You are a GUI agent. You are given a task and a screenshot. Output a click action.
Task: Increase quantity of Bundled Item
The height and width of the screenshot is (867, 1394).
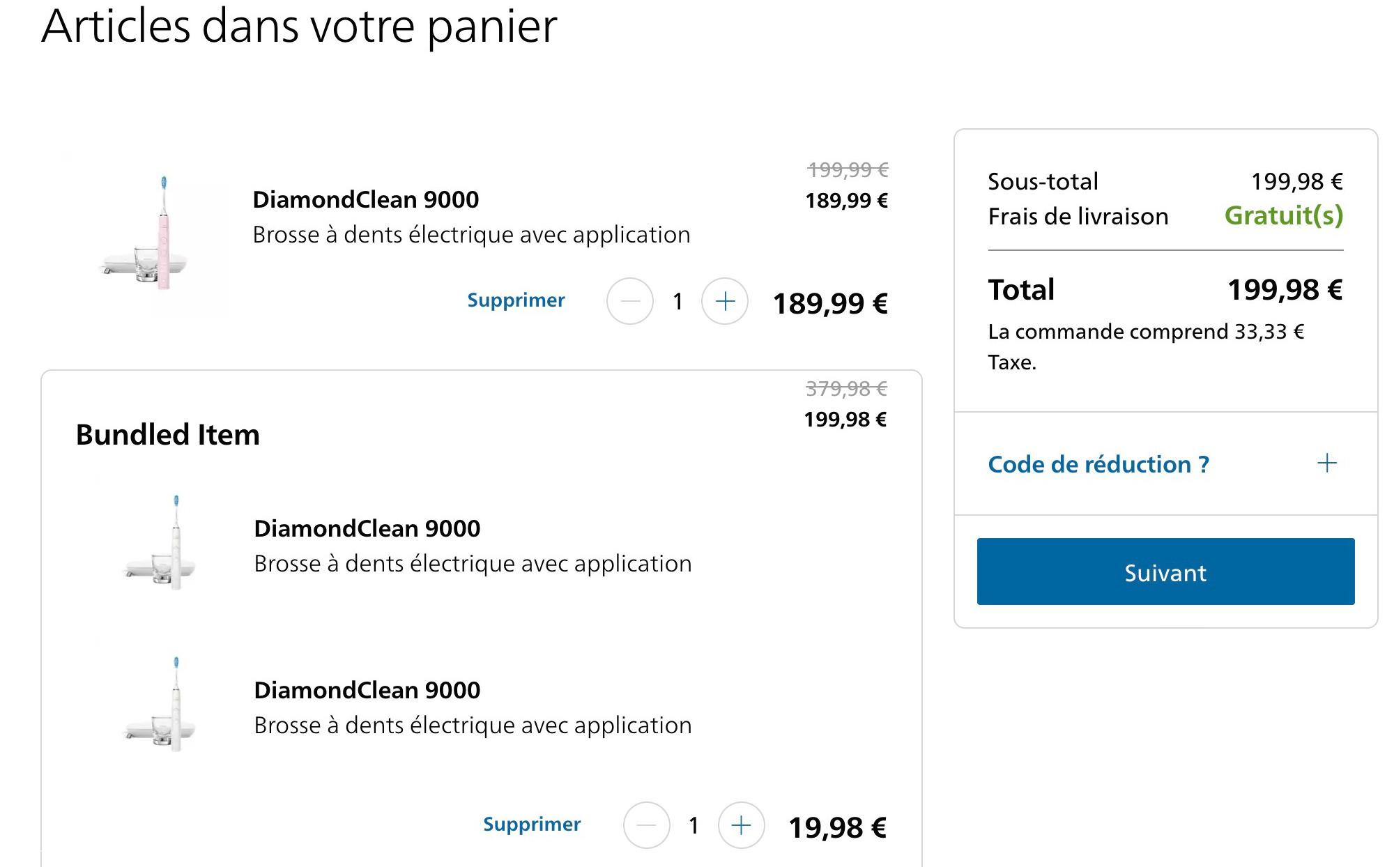pos(742,825)
